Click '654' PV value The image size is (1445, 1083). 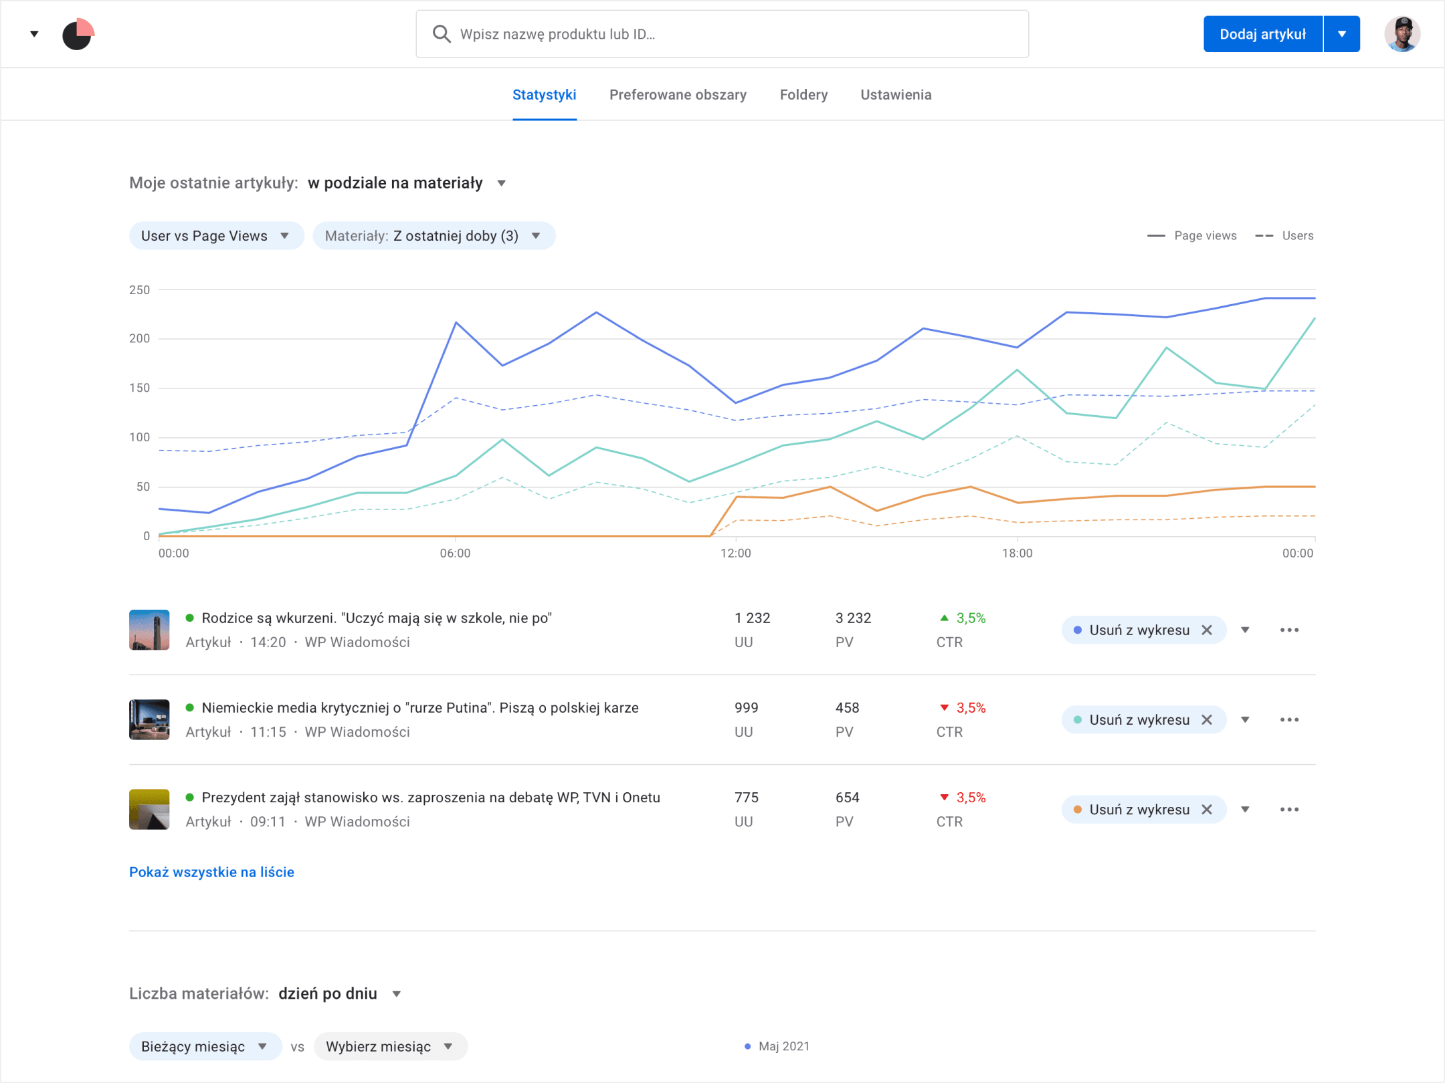(848, 798)
